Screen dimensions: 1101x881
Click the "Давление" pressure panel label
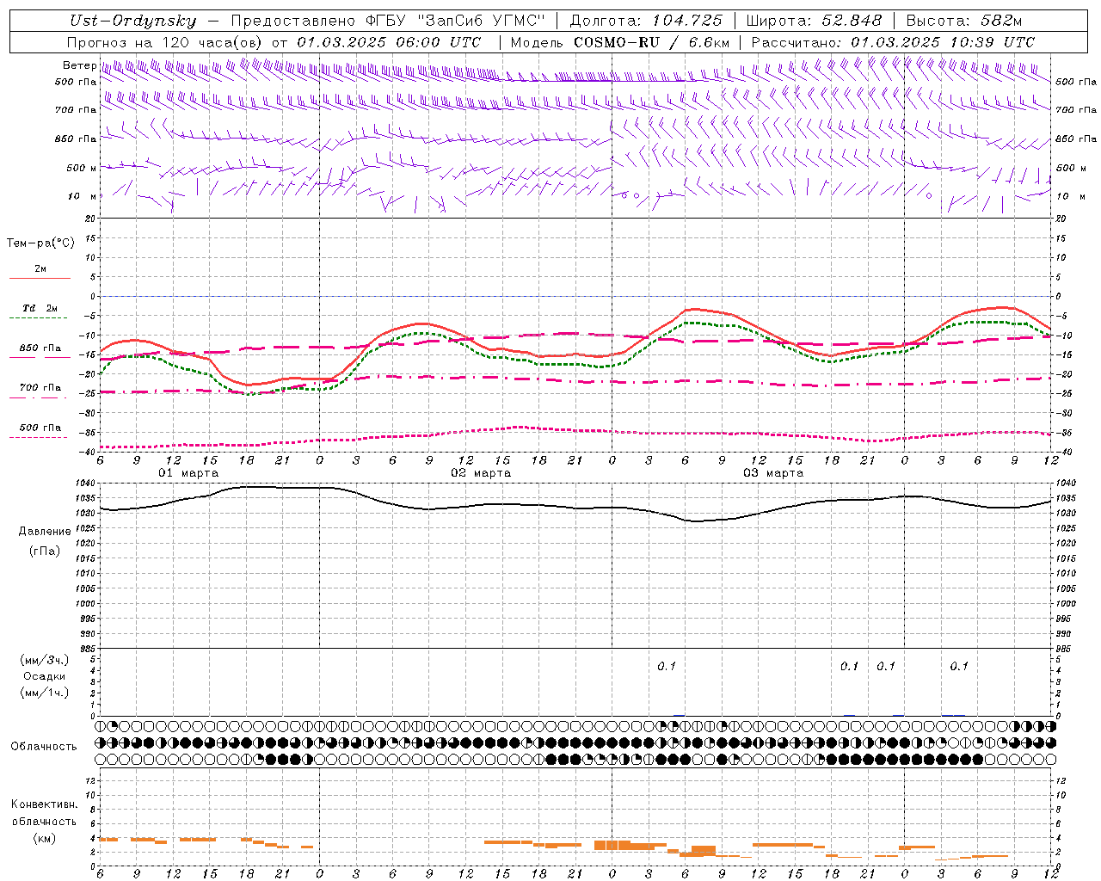click(x=45, y=532)
